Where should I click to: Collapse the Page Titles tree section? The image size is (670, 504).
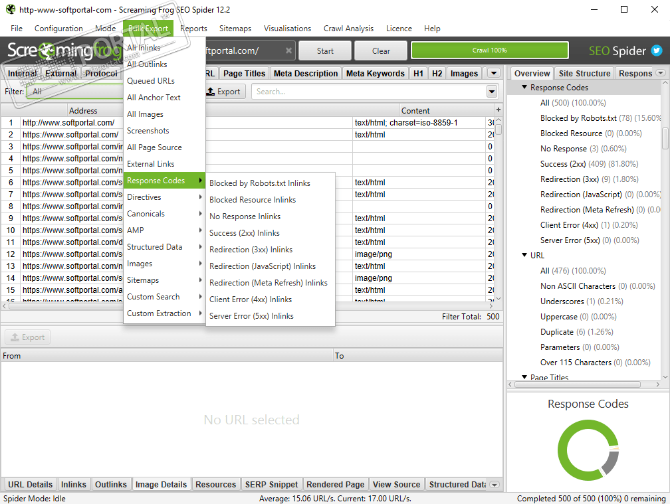[524, 377]
